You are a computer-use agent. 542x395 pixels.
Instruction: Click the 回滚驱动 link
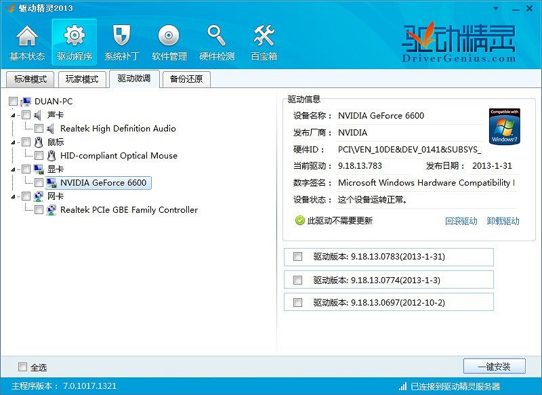461,221
